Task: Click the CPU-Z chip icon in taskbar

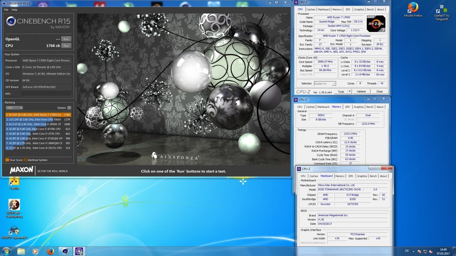Action: [x=79, y=251]
